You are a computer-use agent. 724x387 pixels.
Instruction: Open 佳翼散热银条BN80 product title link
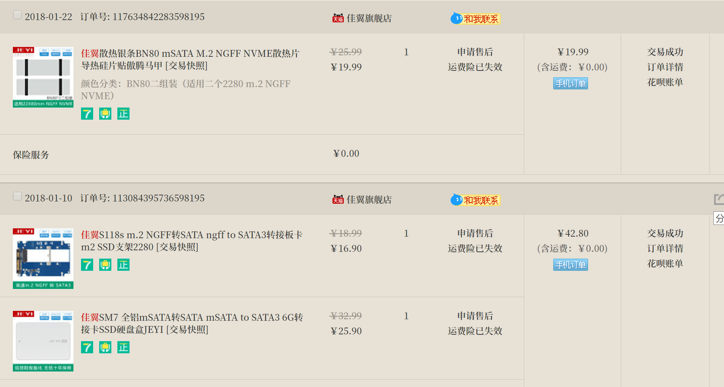(190, 59)
